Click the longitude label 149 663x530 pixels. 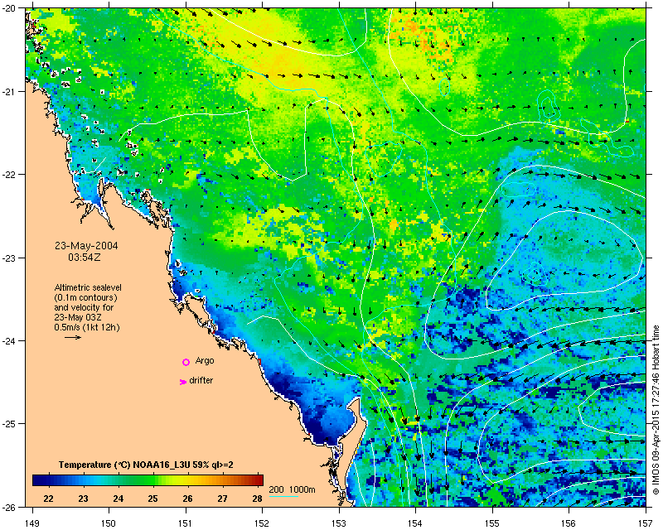coord(32,523)
